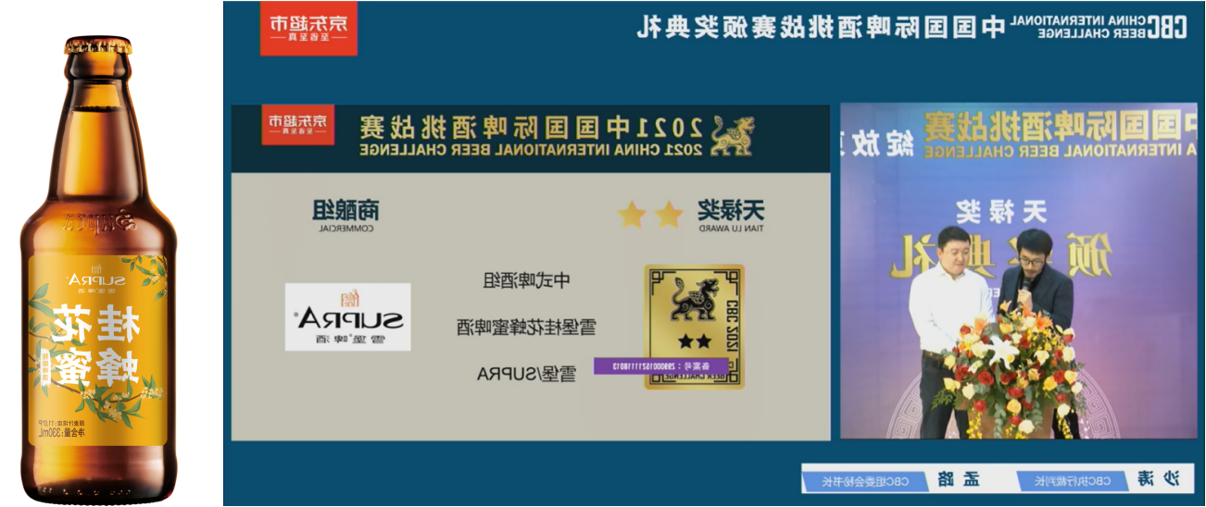Click the small JD logo in the banner

298,126
